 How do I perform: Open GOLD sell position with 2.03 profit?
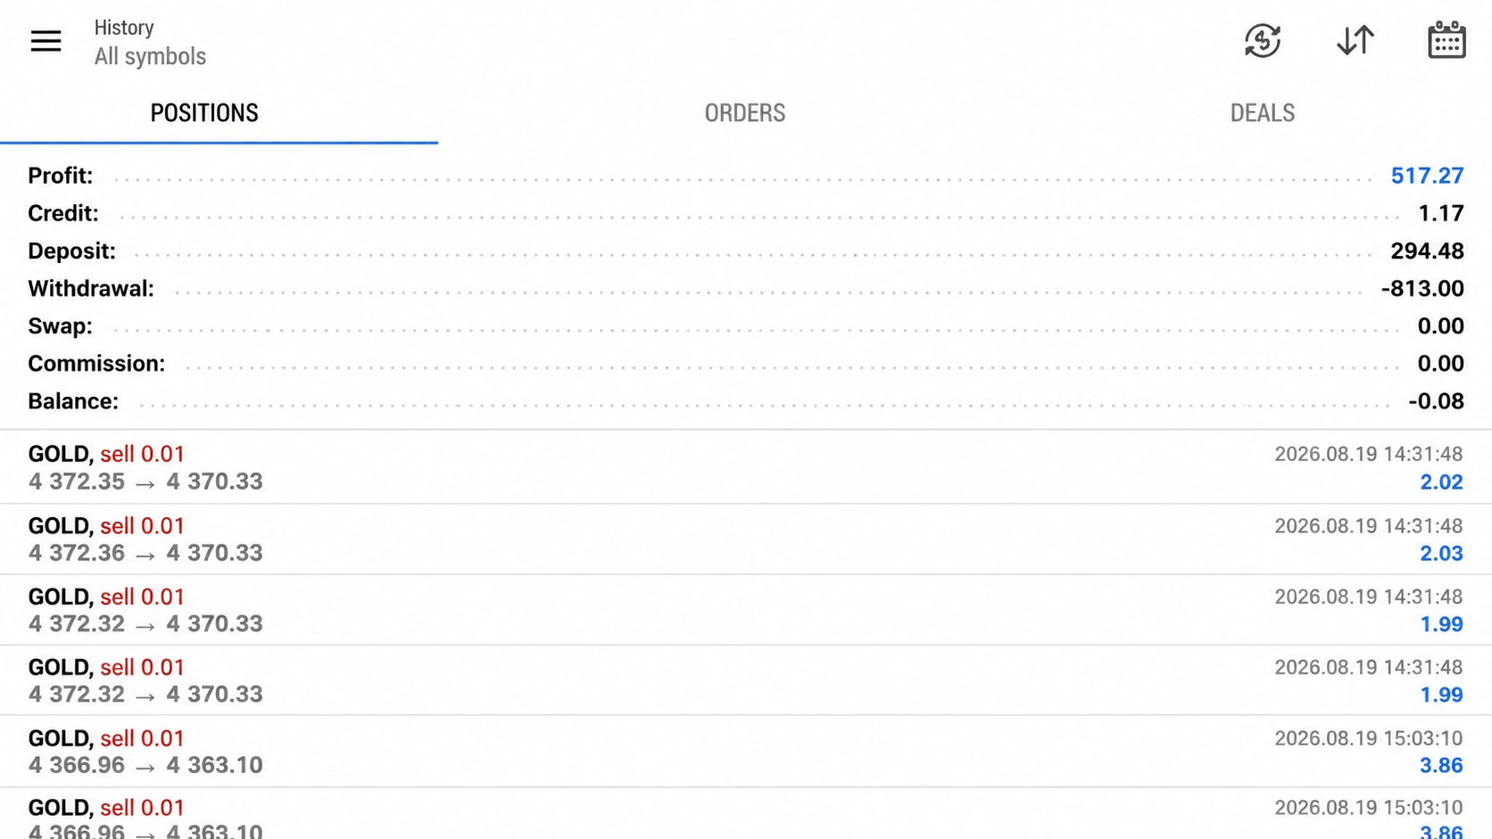746,539
